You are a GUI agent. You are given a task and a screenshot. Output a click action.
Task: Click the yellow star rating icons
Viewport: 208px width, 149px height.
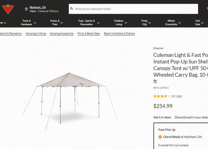click(162, 96)
